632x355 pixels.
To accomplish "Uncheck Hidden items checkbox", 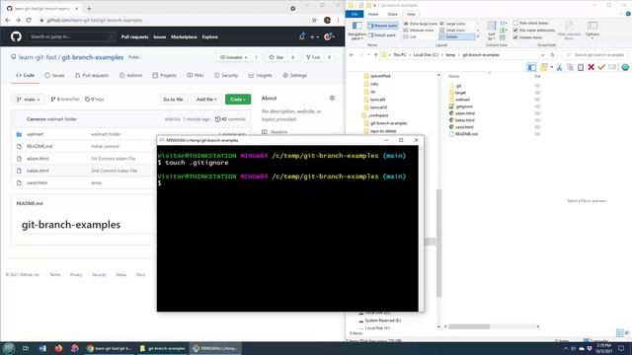I will [x=515, y=37].
